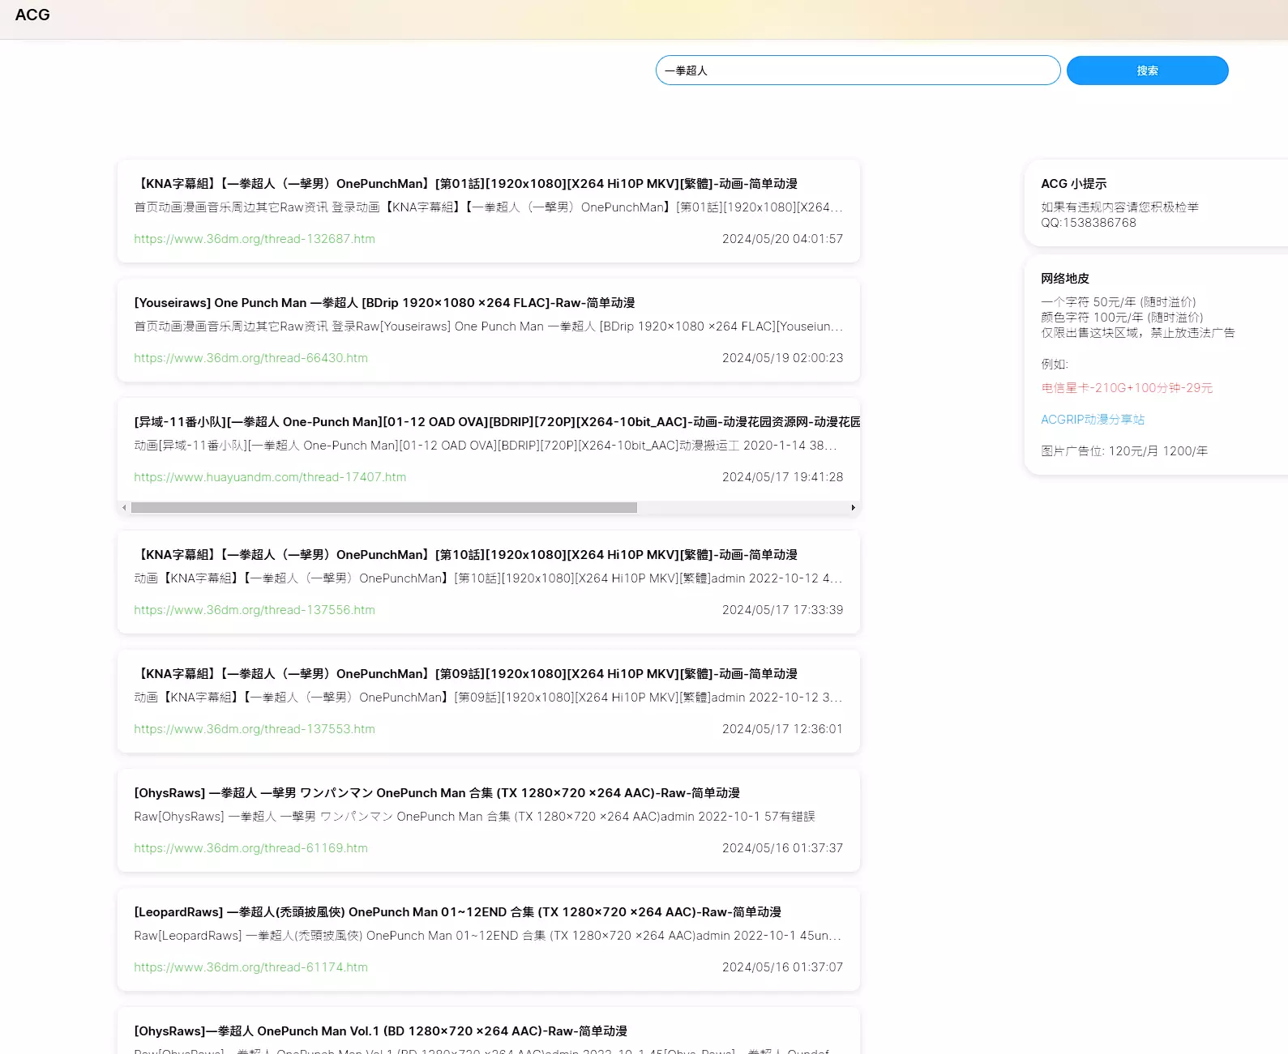Click the horizontal scrollbar thumb
This screenshot has width=1288, height=1054.
click(x=383, y=508)
